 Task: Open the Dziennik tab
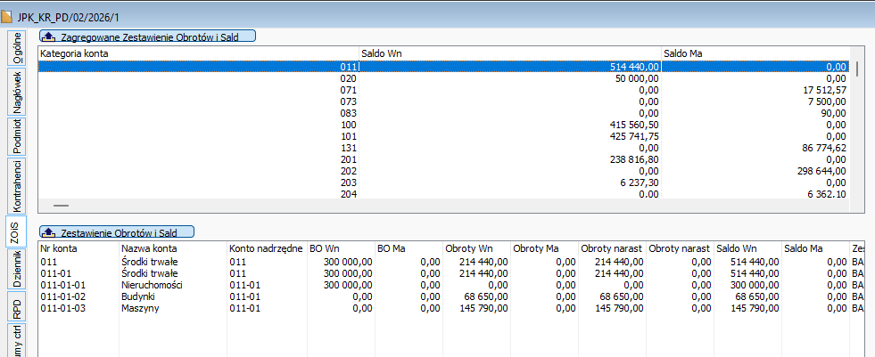coord(17,267)
